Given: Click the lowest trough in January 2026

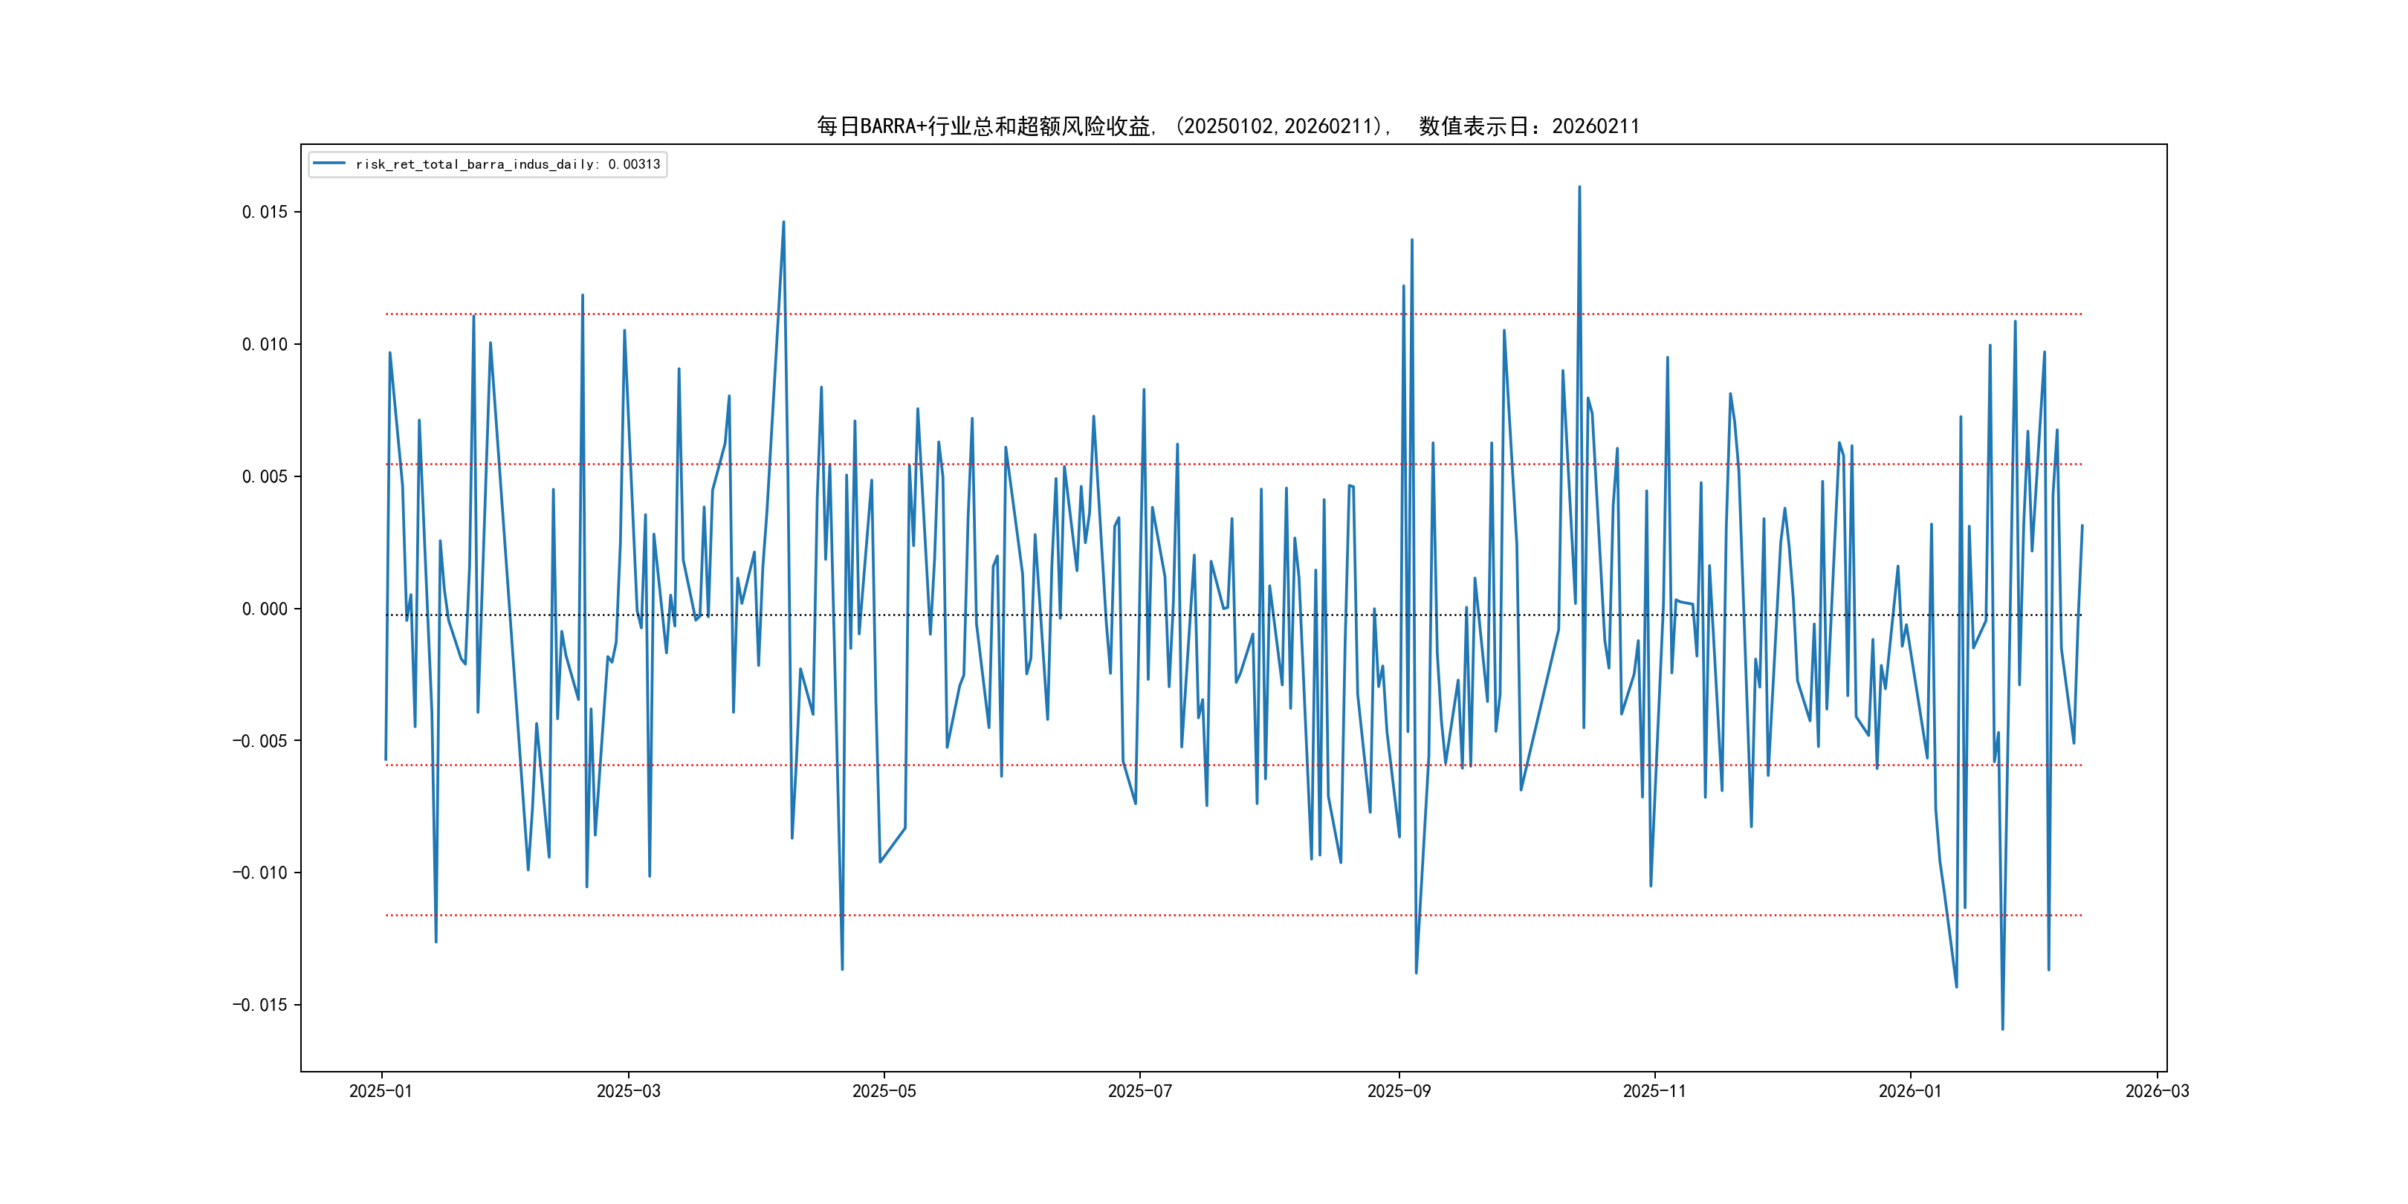Looking at the screenshot, I should point(2002,1029).
